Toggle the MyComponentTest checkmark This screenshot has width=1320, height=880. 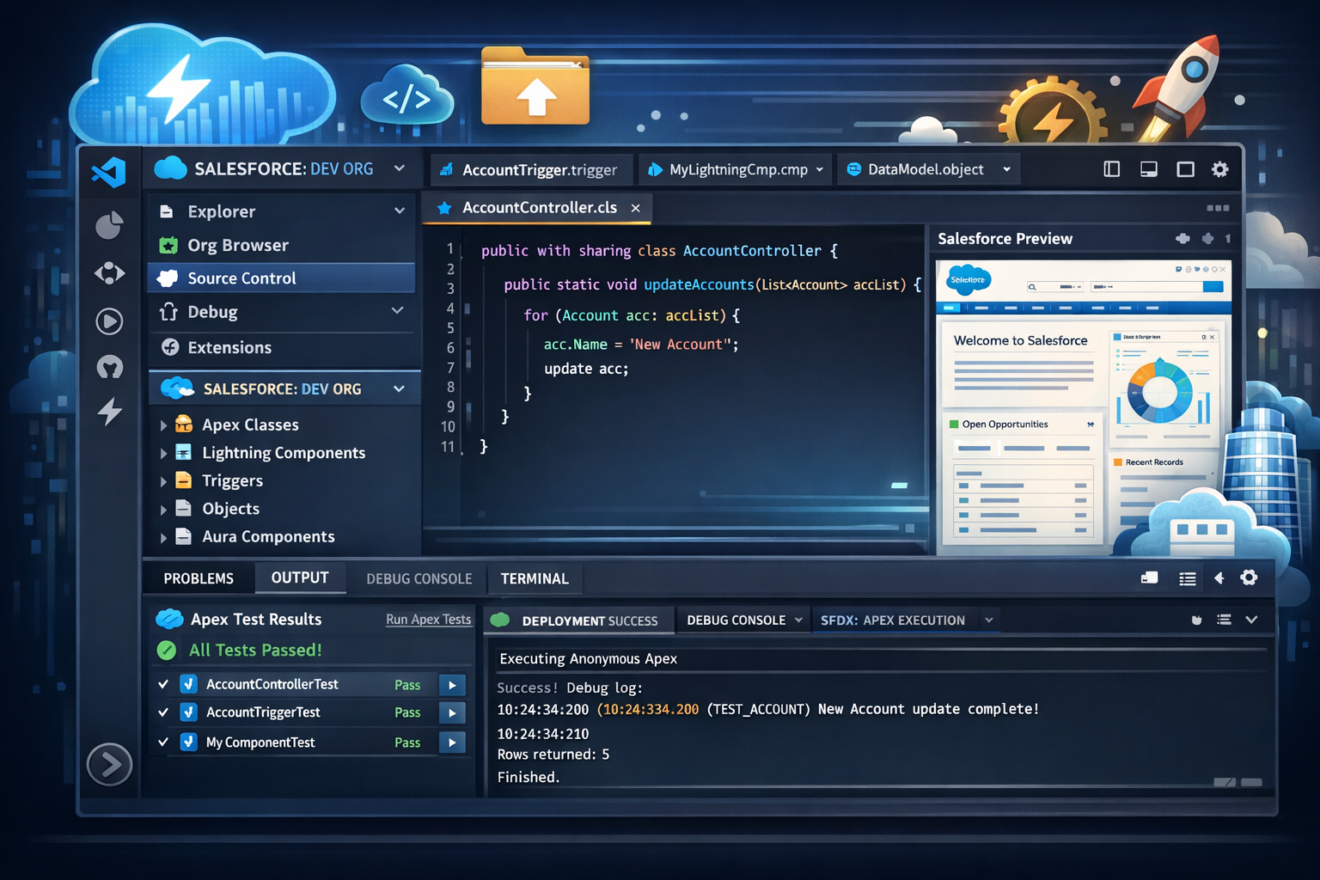click(163, 742)
